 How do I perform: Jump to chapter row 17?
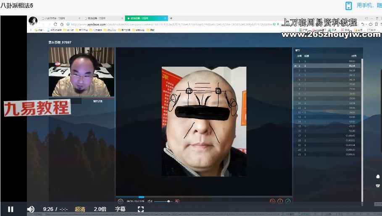327,136
